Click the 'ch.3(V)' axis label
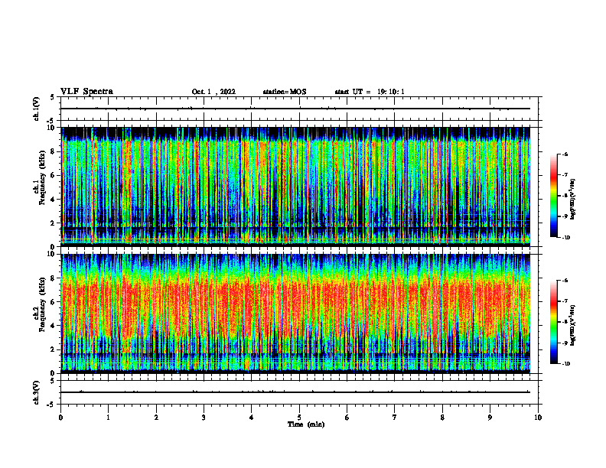 (36, 392)
